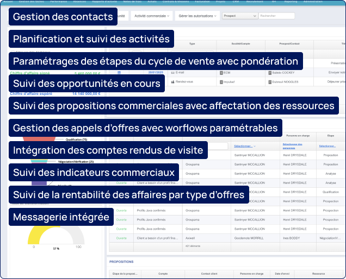The height and width of the screenshot is (279, 346).
Task: Click the yellow 57 % gauge chart
Action: [x=53, y=234]
